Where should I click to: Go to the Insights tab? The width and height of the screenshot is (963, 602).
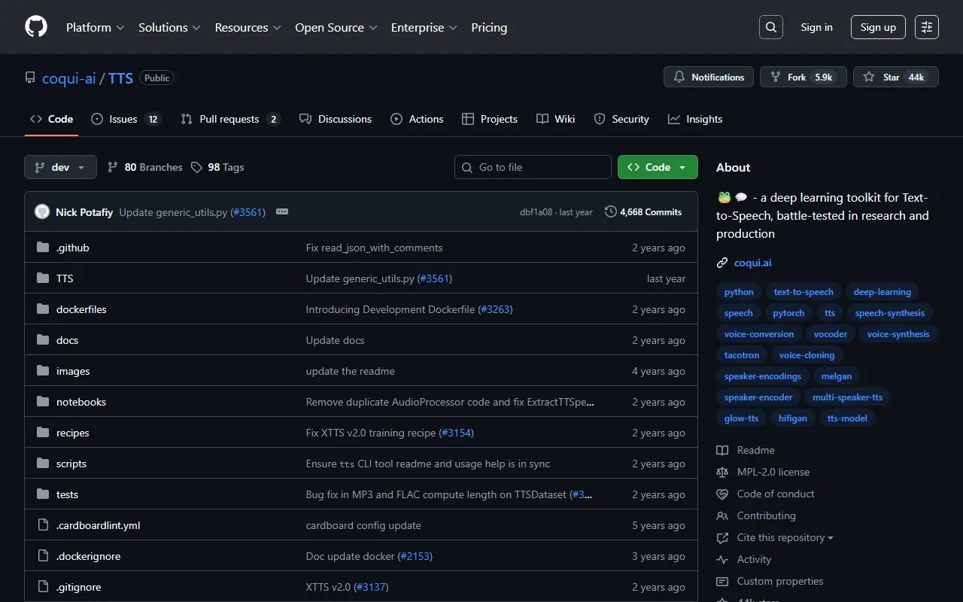pos(695,119)
